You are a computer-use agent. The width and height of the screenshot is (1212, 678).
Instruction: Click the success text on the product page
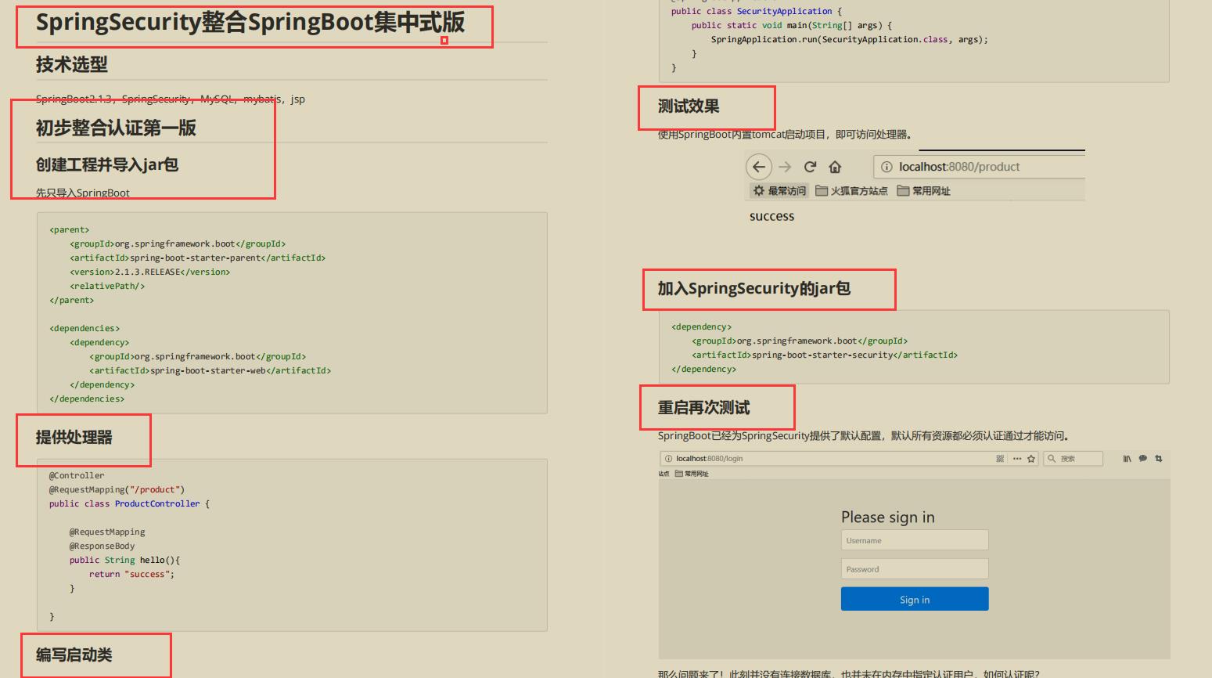771,216
